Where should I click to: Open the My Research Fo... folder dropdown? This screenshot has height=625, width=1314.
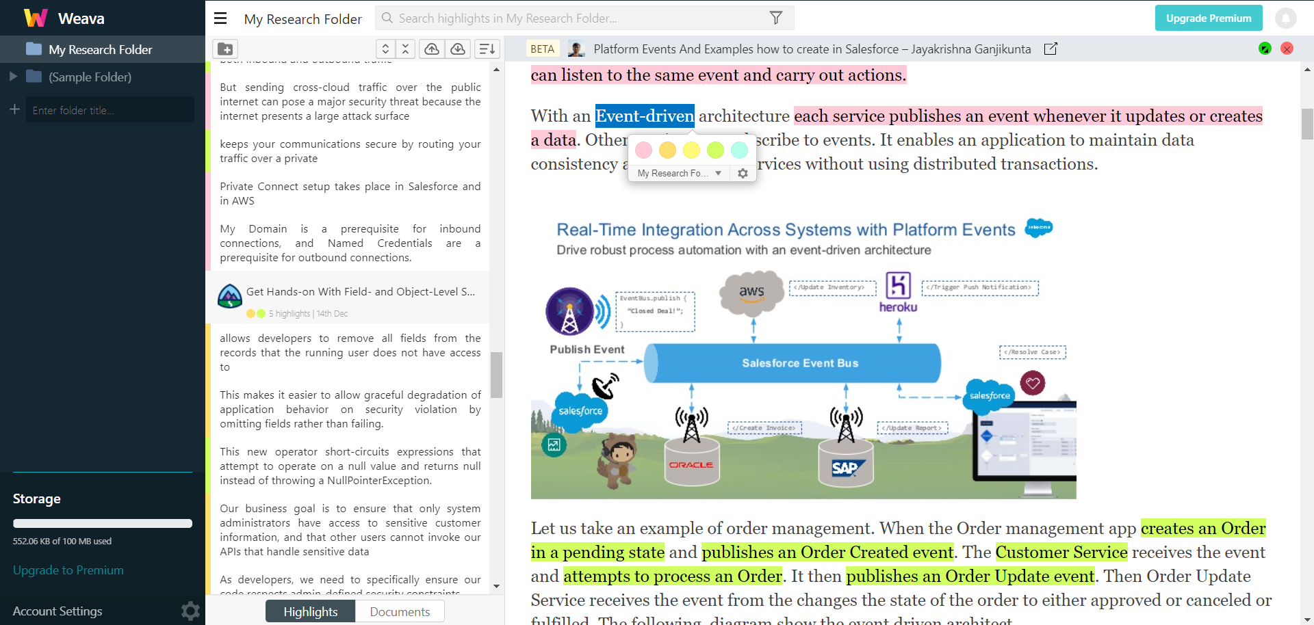(679, 174)
